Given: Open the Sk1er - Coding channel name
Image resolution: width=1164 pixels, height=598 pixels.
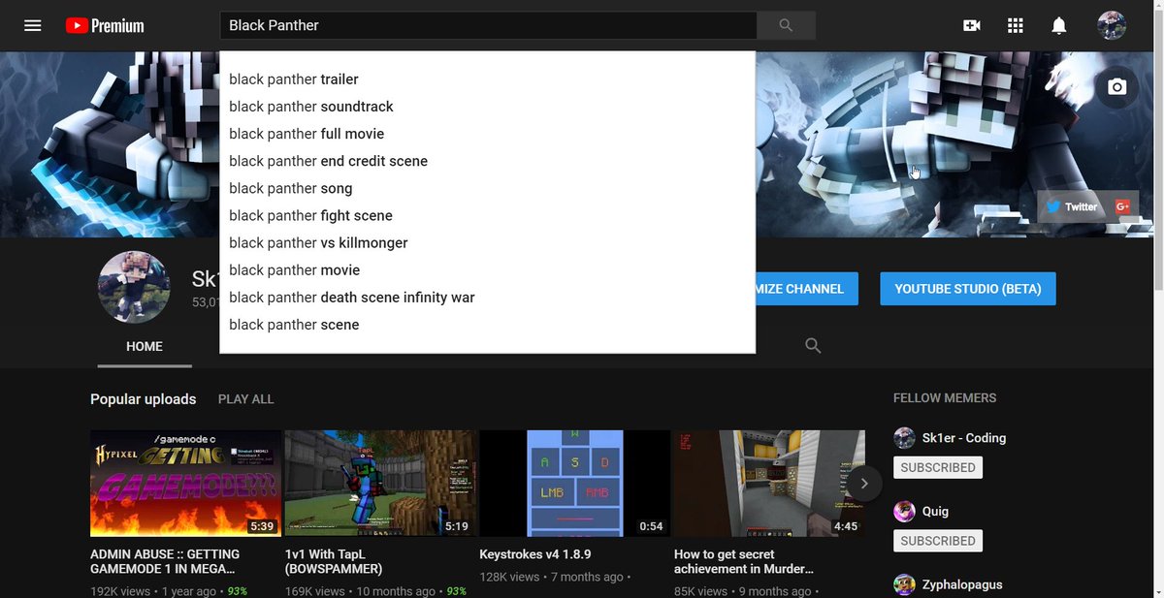Looking at the screenshot, I should pos(966,438).
